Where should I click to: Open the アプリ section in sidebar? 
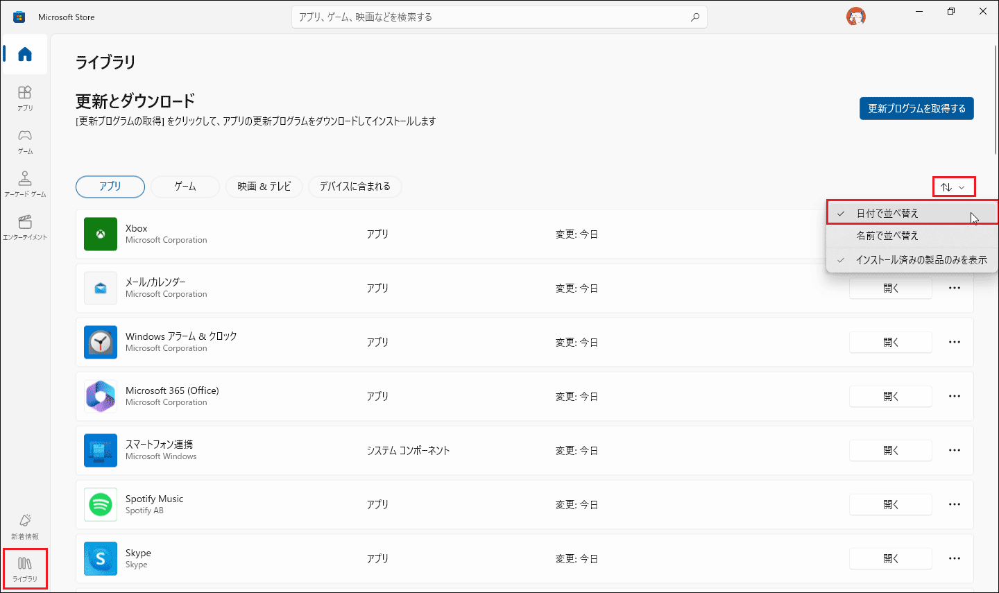25,98
